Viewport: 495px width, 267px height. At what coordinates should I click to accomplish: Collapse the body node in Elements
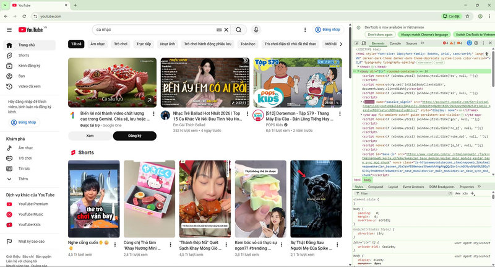coord(358,71)
